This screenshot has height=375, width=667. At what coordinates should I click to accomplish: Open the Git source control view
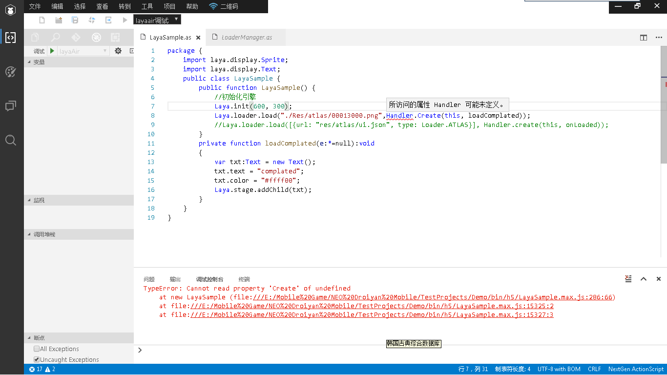tap(76, 38)
